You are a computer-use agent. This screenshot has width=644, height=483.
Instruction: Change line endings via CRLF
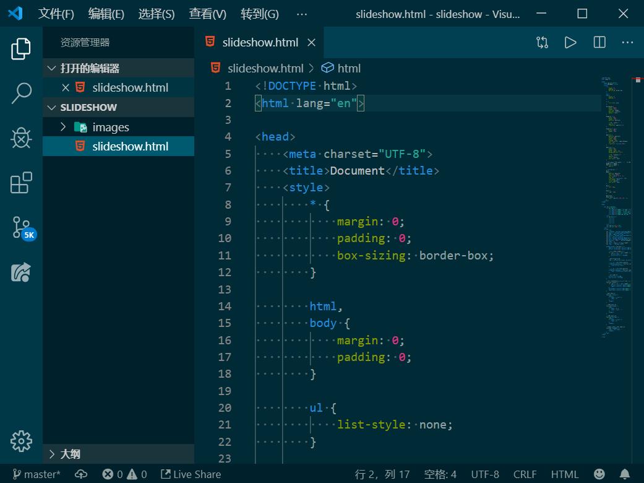click(x=525, y=474)
